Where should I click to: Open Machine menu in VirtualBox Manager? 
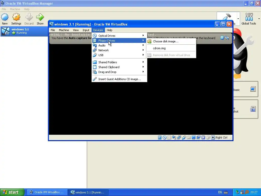15,9
